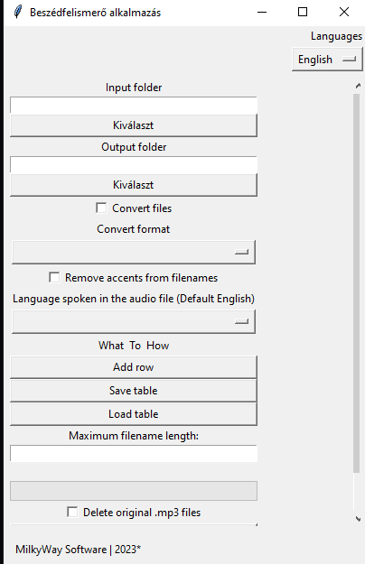Viewport: 365px width, 564px height.
Task: Click the Add row button
Action: 134,367
